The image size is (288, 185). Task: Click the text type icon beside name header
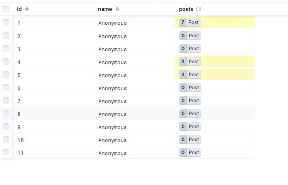click(x=117, y=9)
